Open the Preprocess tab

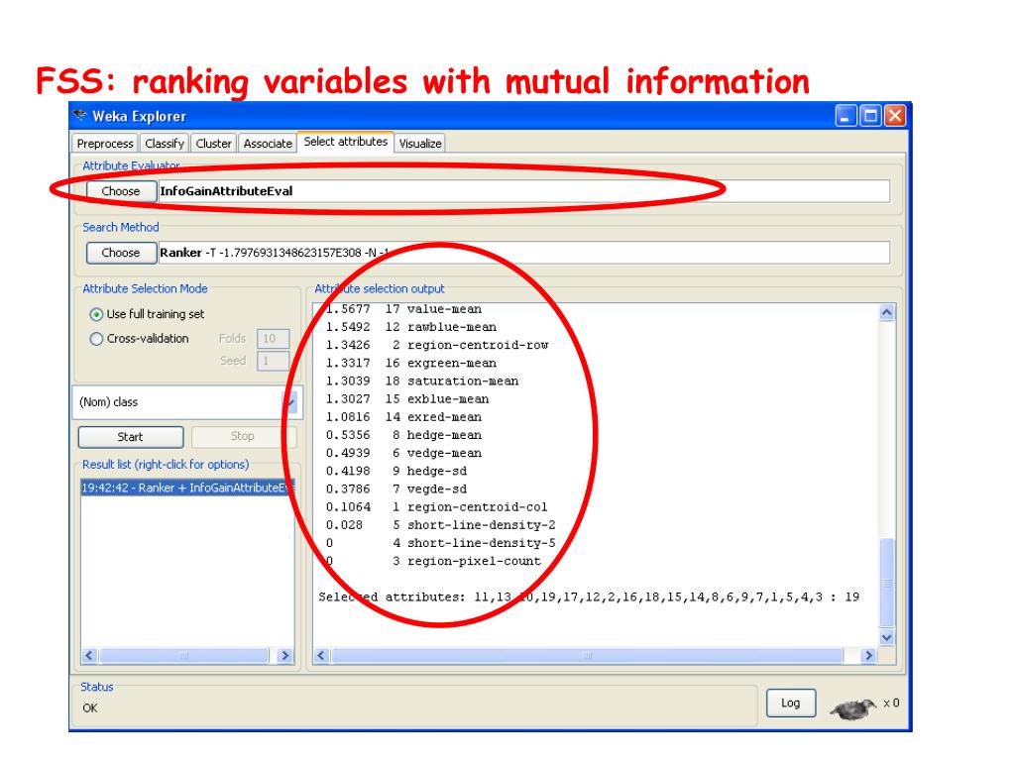(x=105, y=143)
